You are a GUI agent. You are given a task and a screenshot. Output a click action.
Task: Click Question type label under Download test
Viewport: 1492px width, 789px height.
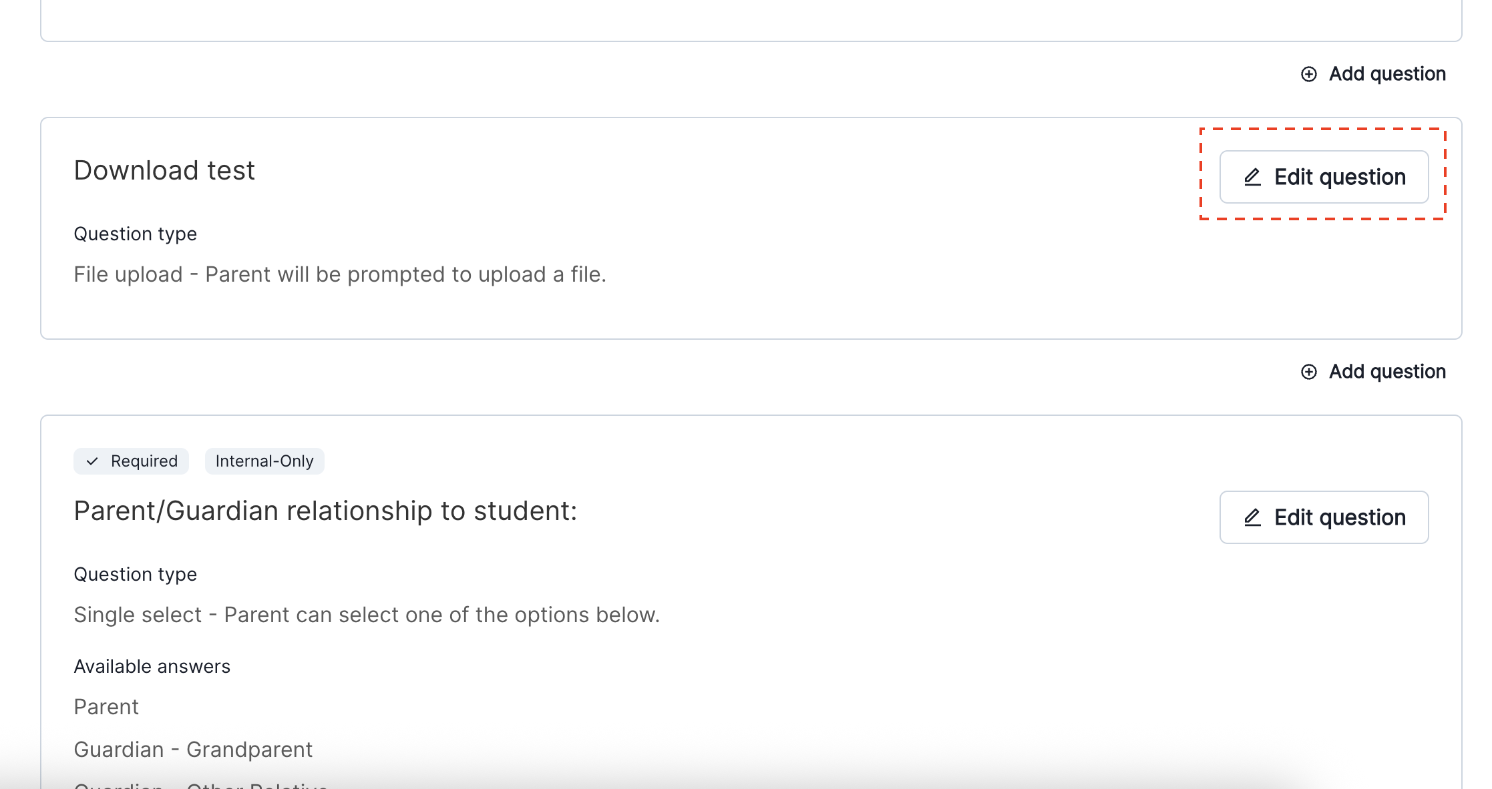[x=135, y=234]
